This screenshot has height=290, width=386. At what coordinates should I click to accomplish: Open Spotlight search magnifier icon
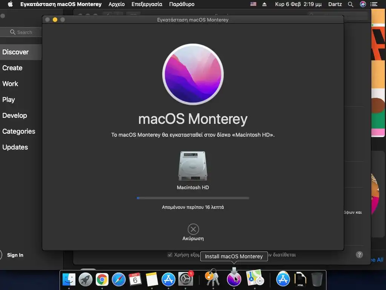pos(351,4)
